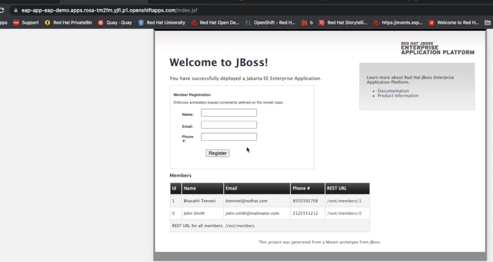Open the /rest/members URL for all members
Viewport: 493px width, 262px height.
pyautogui.click(x=240, y=225)
